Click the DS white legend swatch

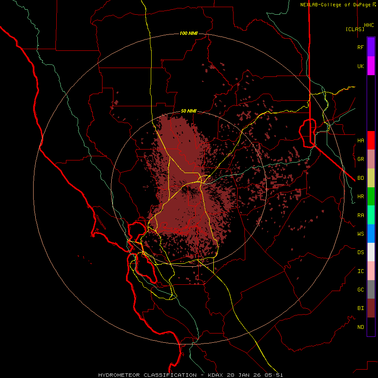pos(371,252)
